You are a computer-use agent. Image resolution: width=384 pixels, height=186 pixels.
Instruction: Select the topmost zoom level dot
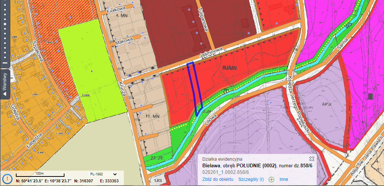tap(5, 5)
